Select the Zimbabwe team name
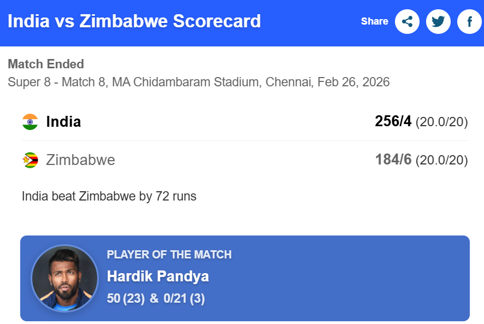This screenshot has width=484, height=324. (80, 160)
